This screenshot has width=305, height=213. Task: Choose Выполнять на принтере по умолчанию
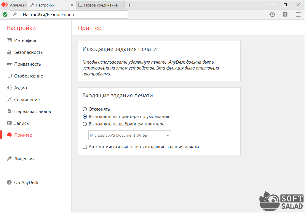click(85, 117)
